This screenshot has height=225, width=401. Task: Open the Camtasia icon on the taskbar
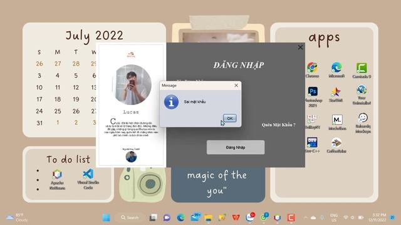(x=291, y=217)
